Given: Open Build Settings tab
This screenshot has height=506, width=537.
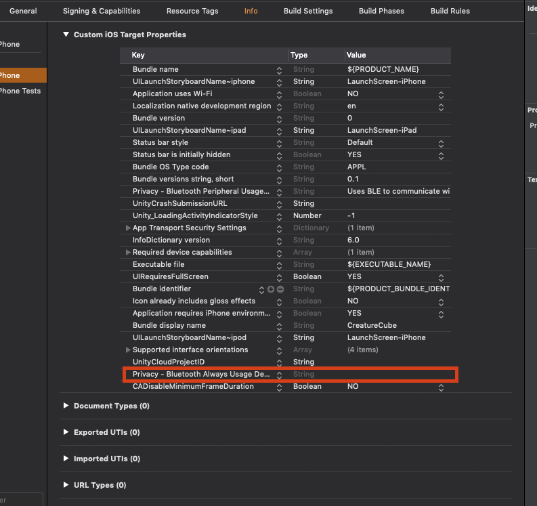Looking at the screenshot, I should (x=308, y=11).
